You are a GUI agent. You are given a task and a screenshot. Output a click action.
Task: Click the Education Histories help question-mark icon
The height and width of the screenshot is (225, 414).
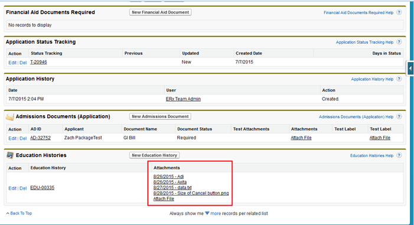399,155
